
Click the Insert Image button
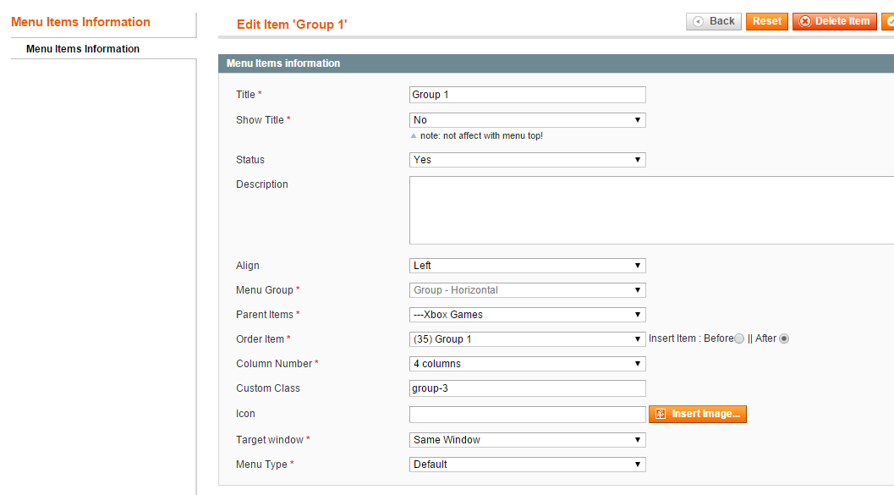click(697, 414)
